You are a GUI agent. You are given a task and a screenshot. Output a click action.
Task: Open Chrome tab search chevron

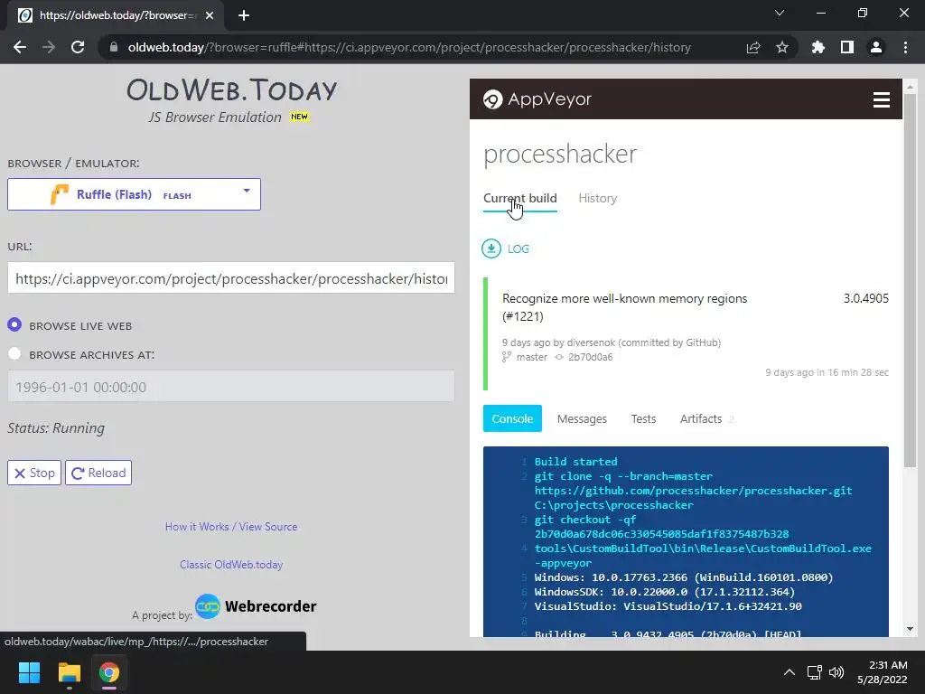tap(780, 13)
